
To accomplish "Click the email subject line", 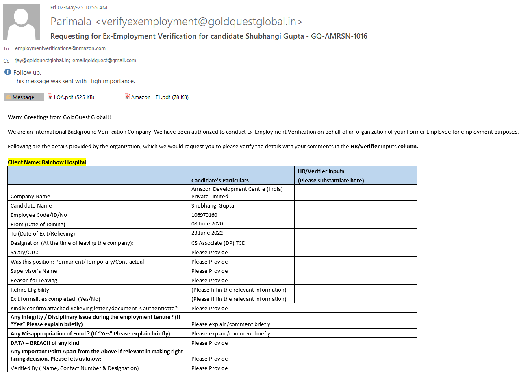I will 208,36.
